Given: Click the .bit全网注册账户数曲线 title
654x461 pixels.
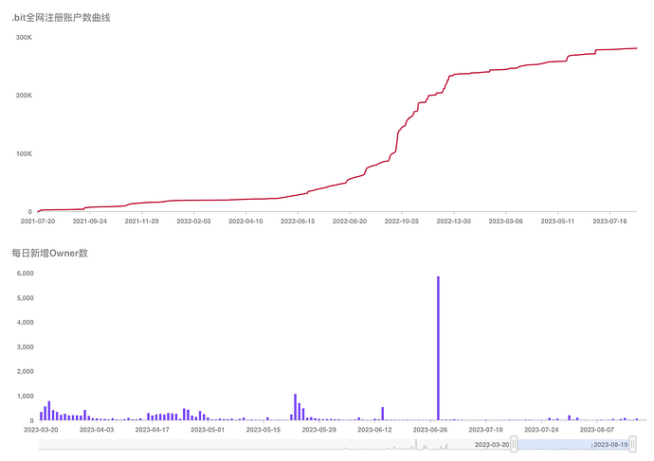Looking at the screenshot, I should point(61,17).
